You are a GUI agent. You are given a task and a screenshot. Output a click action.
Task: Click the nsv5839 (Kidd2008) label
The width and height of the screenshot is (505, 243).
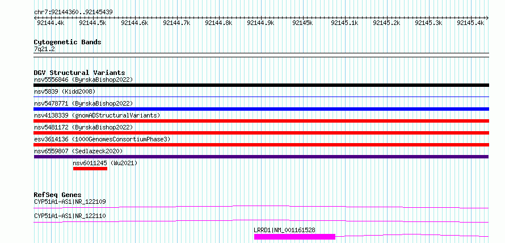65,91
